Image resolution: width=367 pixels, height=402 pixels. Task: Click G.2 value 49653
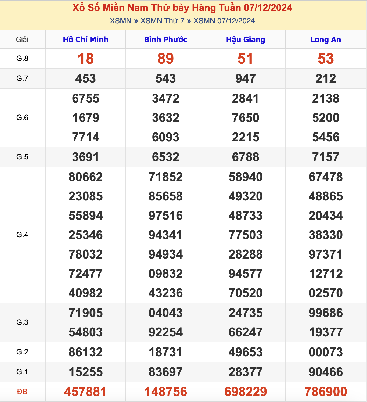click(x=246, y=352)
